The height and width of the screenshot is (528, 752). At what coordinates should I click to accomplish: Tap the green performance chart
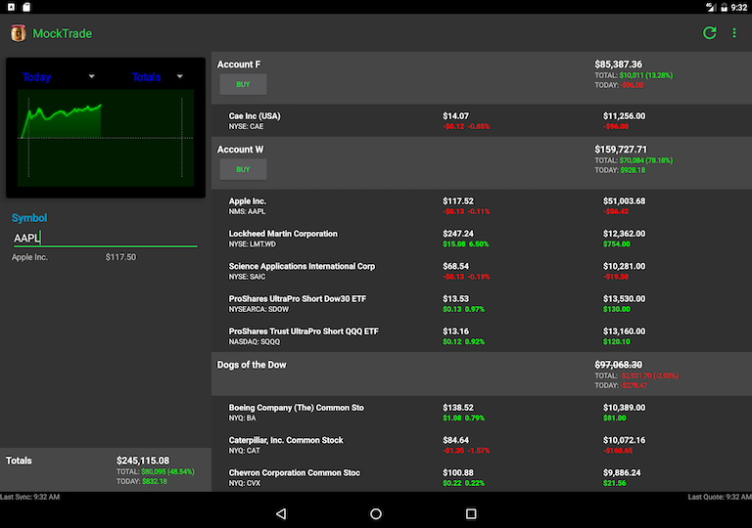pyautogui.click(x=106, y=138)
